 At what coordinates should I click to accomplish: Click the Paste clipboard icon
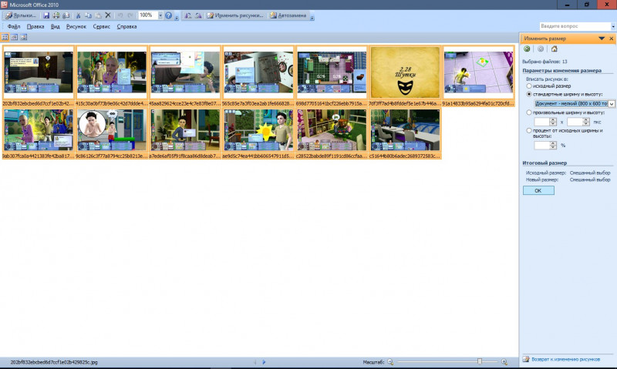click(x=98, y=15)
